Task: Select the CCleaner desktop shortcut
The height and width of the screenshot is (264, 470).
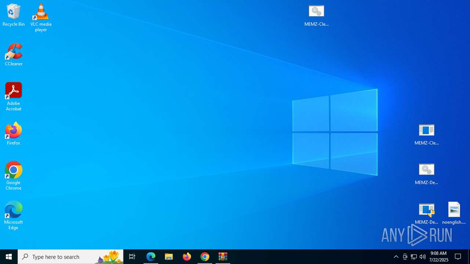Action: tap(14, 55)
